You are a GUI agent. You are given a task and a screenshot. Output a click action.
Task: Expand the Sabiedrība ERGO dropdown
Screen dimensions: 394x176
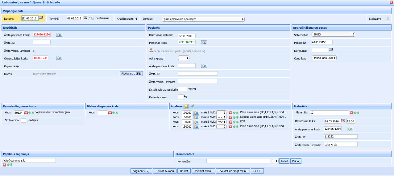tap(333, 35)
